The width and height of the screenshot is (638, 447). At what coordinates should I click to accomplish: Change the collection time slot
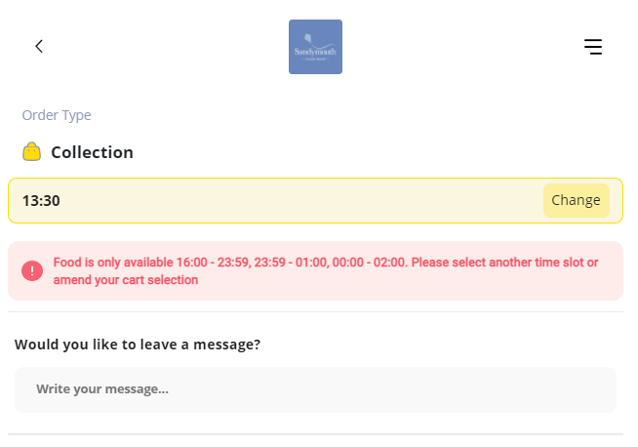click(577, 200)
